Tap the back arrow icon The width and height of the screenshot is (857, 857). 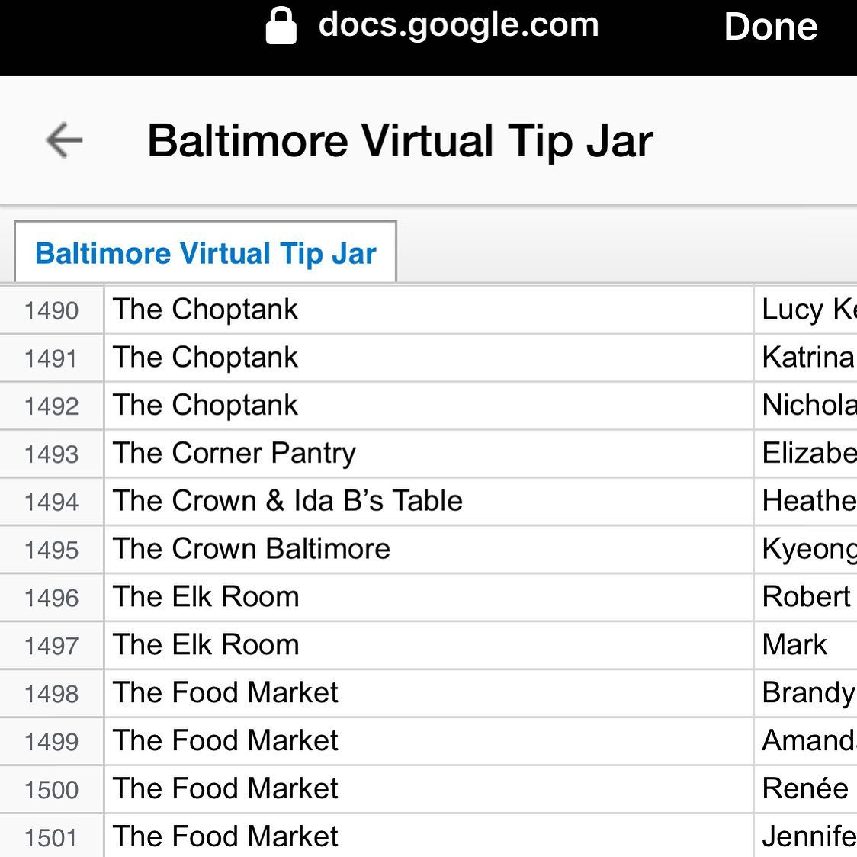tap(64, 140)
